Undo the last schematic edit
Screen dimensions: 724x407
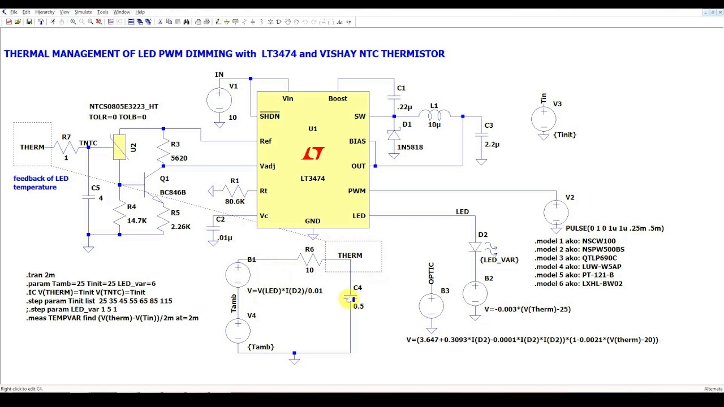coord(305,21)
